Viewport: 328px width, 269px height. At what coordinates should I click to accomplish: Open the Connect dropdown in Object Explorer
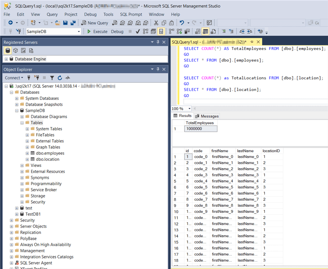[13, 77]
